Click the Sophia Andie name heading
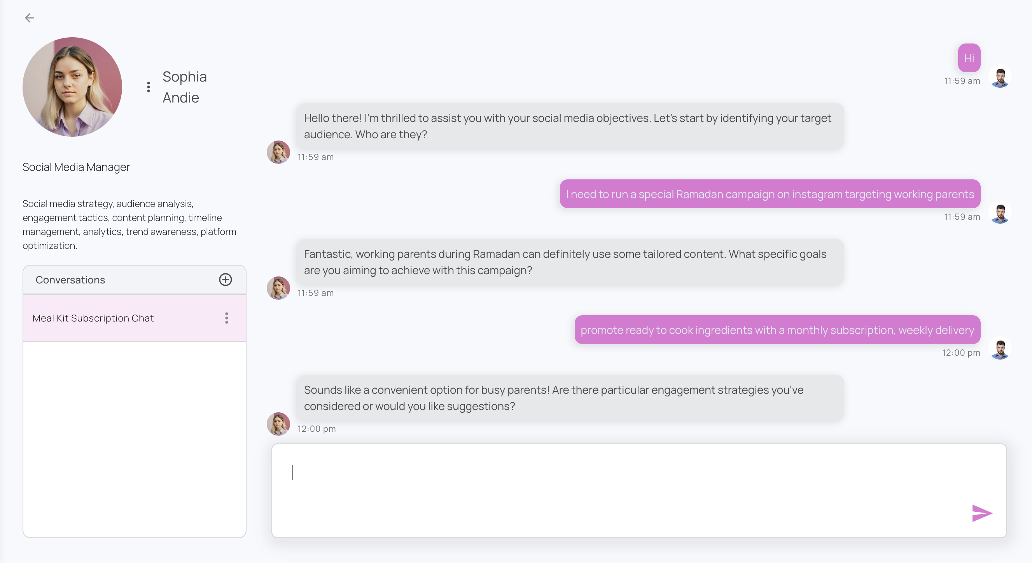This screenshot has width=1032, height=563. (x=185, y=87)
